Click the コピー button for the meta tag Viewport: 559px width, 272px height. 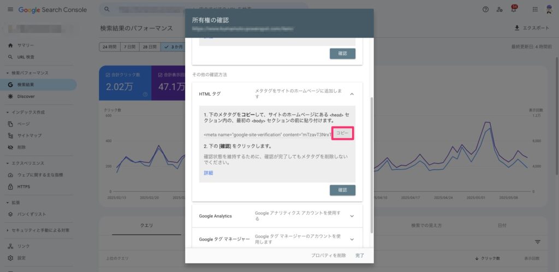click(x=342, y=133)
